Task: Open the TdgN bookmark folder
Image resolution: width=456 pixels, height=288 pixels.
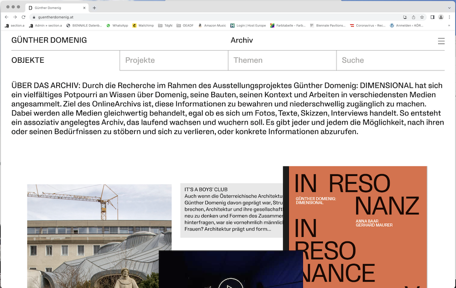Action: [165, 26]
